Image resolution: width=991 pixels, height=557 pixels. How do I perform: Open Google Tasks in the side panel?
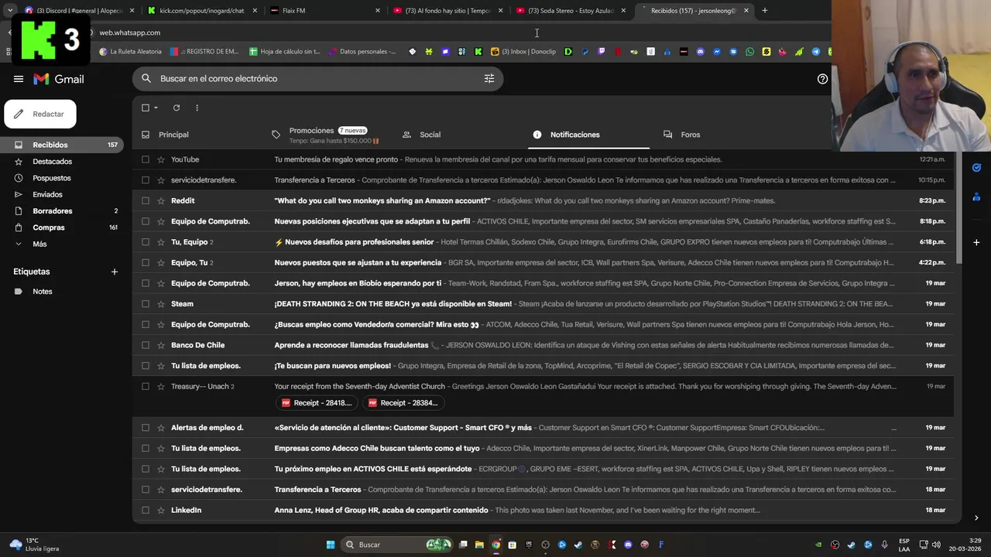click(x=976, y=168)
